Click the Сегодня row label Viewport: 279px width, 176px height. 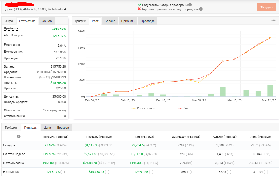pyautogui.click(x=9, y=145)
